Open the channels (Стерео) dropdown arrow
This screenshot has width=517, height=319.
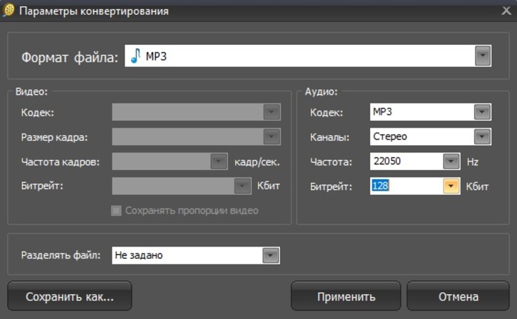482,137
